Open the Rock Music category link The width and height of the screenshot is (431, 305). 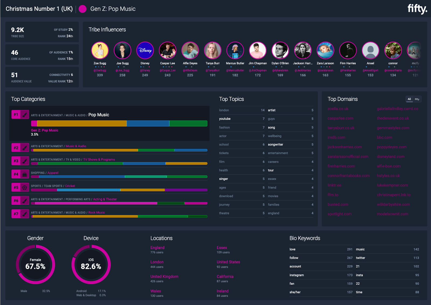[96, 213]
